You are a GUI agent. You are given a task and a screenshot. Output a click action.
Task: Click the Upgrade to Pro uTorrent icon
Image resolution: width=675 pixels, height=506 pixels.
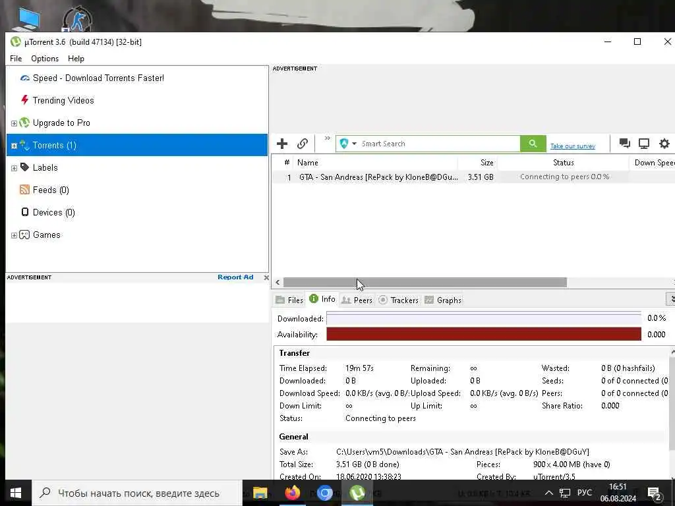(24, 123)
